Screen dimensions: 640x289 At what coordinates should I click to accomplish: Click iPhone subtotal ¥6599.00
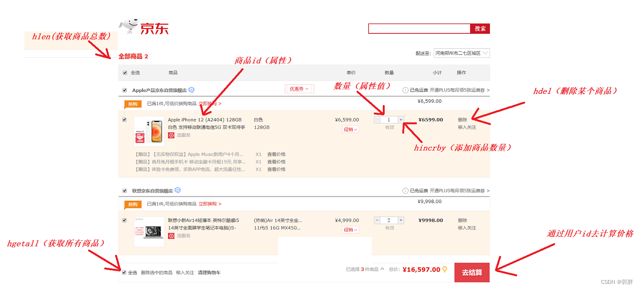430,120
